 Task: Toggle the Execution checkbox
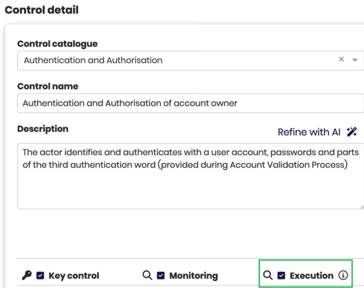tap(281, 275)
